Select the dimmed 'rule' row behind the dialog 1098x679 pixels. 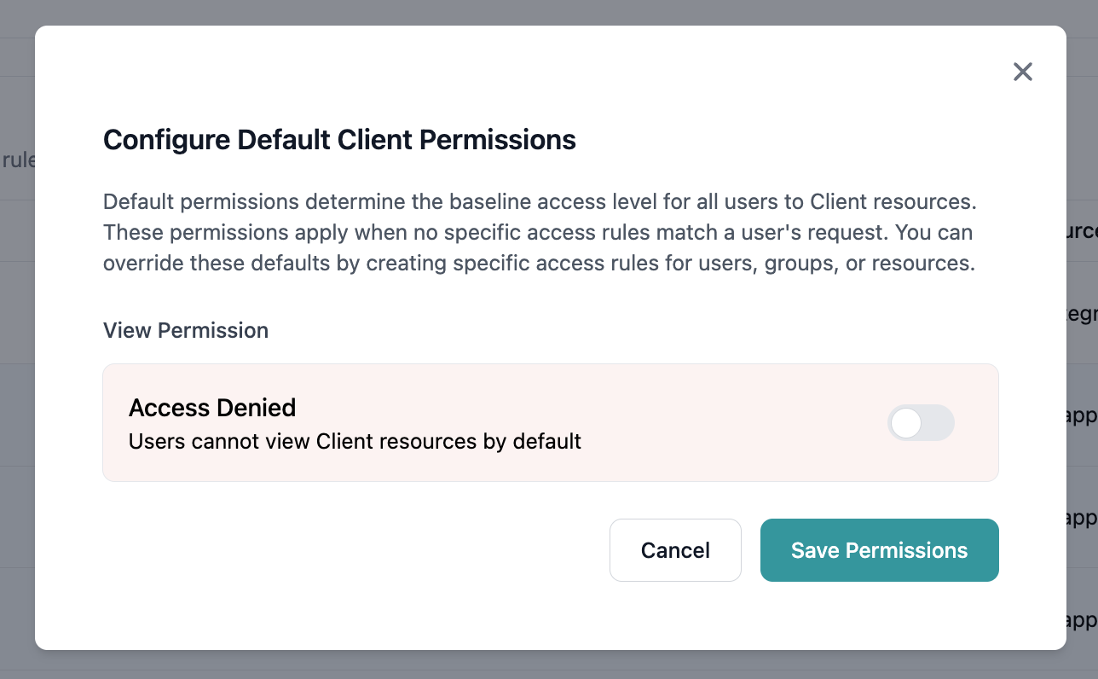17,159
